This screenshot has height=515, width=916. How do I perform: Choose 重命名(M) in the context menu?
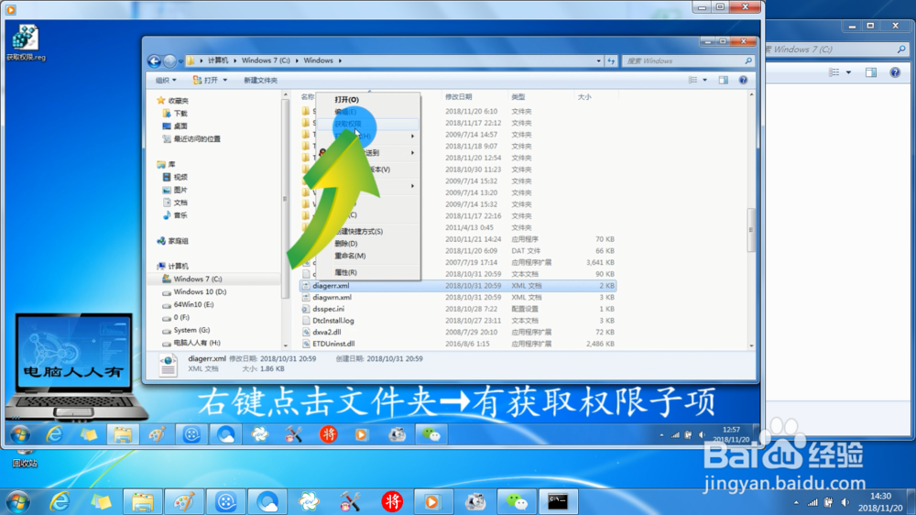pyautogui.click(x=350, y=256)
